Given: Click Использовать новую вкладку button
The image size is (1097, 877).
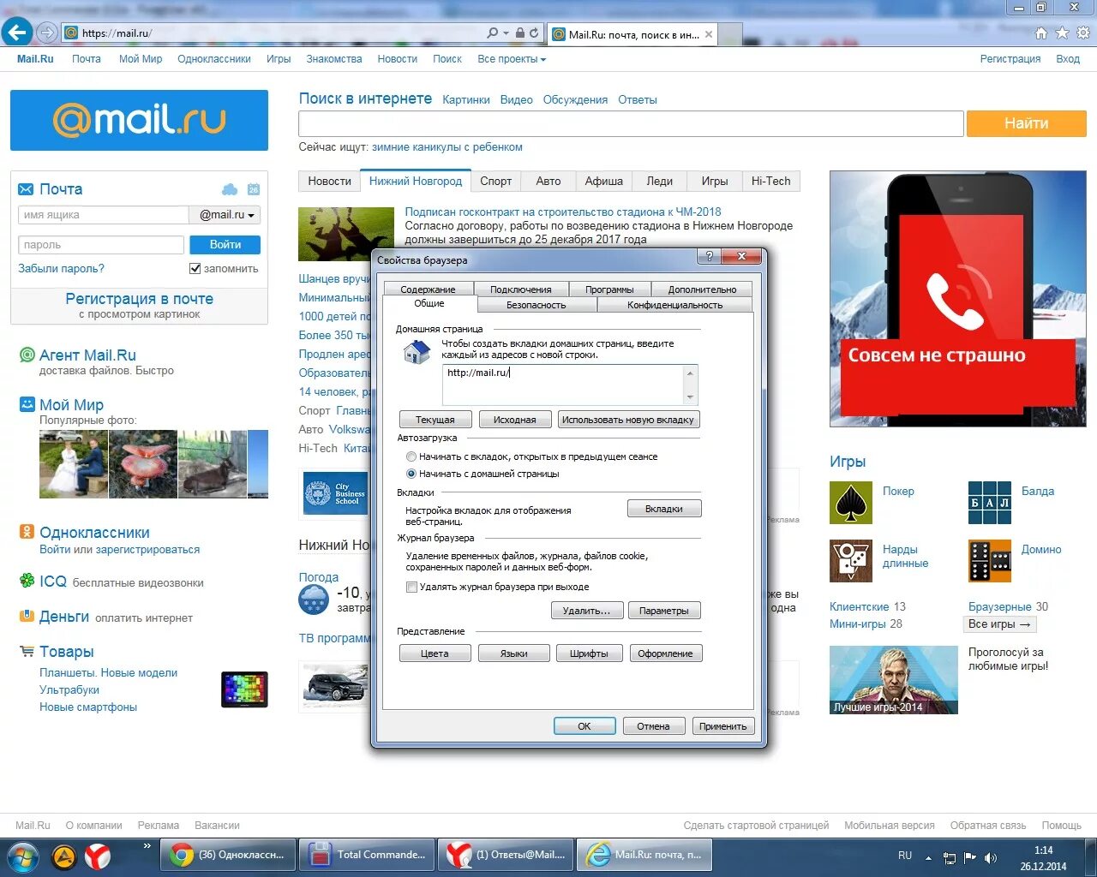Looking at the screenshot, I should pyautogui.click(x=629, y=420).
